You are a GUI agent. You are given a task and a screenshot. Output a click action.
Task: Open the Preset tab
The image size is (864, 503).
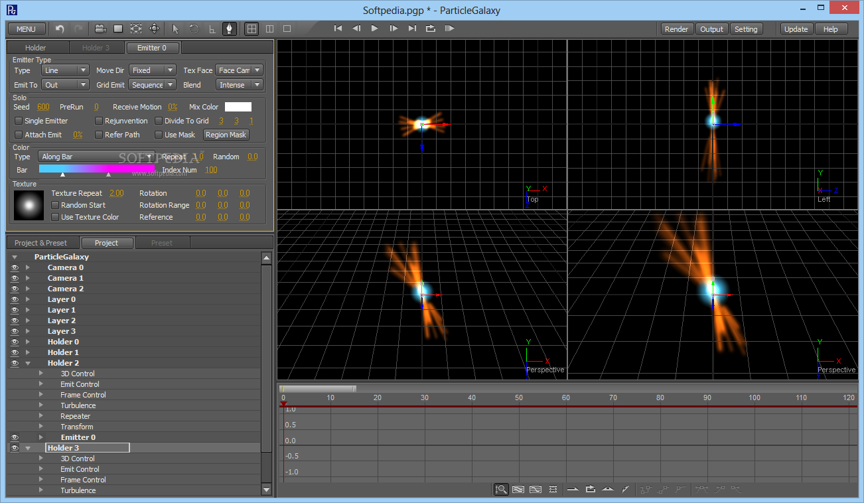coord(162,243)
